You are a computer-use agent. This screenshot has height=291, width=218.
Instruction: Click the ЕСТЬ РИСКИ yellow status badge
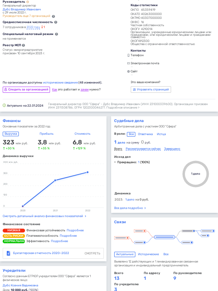coord(14,236)
